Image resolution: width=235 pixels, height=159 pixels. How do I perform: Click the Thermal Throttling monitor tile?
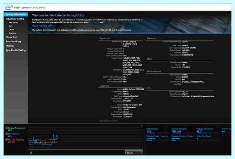[226, 130]
